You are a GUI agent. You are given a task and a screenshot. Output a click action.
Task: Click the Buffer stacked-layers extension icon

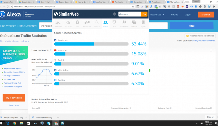[x=214, y=6]
